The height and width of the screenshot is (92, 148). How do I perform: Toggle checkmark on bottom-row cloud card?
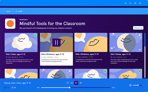point(105,71)
